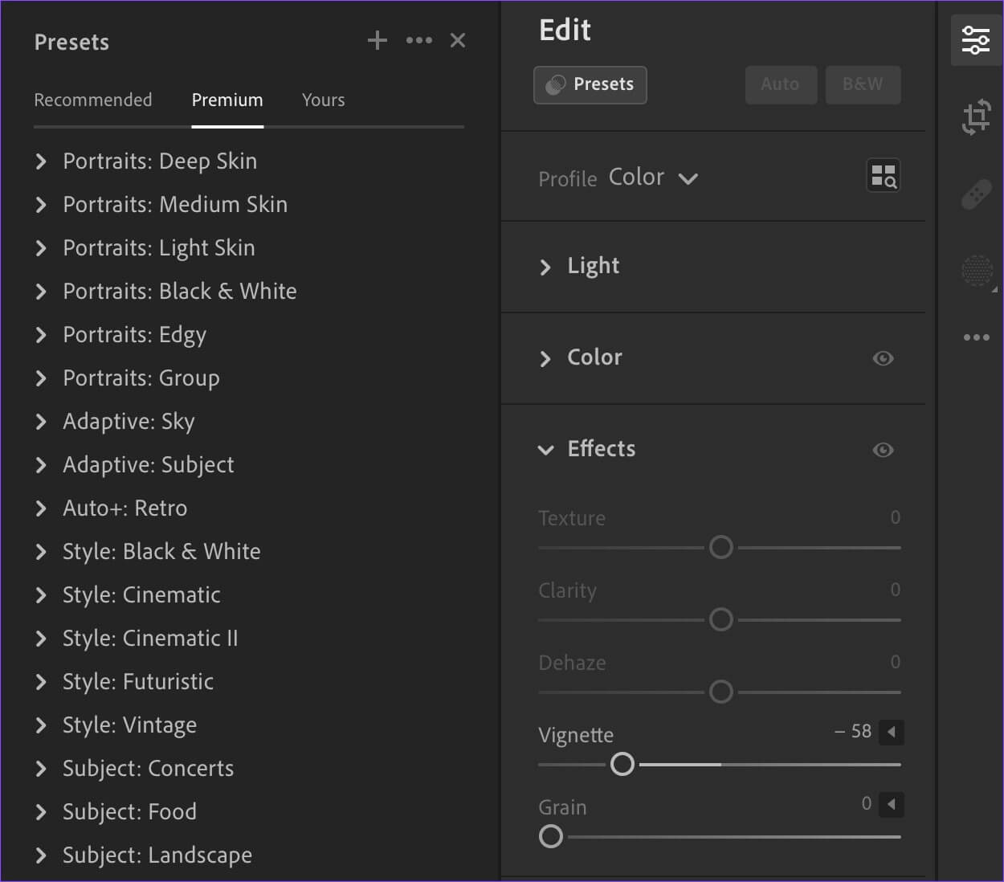Expand Vignette options with arrow button
The height and width of the screenshot is (882, 1004).
click(x=891, y=732)
